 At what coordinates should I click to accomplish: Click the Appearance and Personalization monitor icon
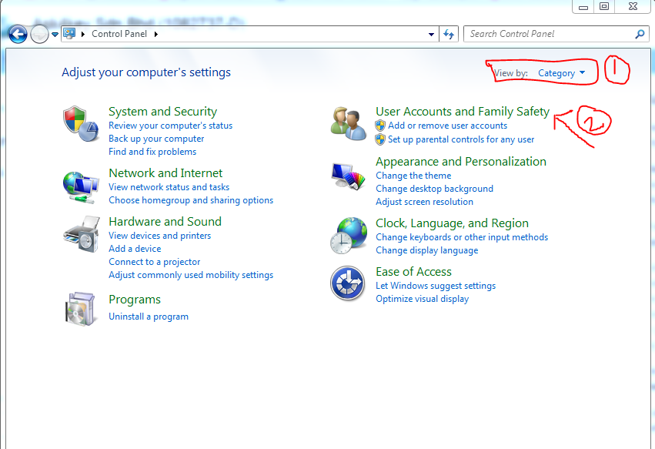coord(349,176)
